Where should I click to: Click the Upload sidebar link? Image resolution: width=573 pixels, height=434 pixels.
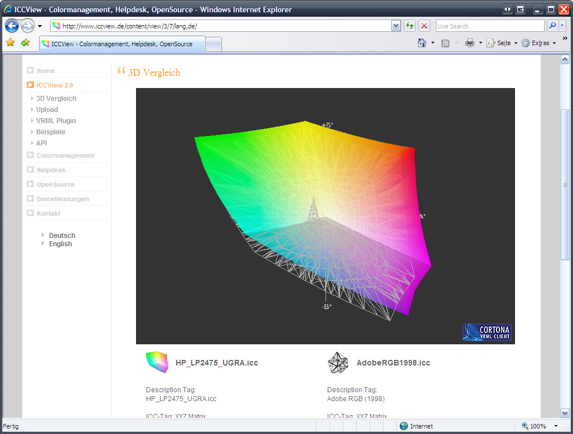pyautogui.click(x=47, y=110)
